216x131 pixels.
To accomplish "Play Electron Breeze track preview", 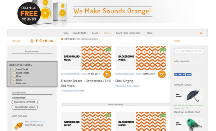I will pos(107,74).
